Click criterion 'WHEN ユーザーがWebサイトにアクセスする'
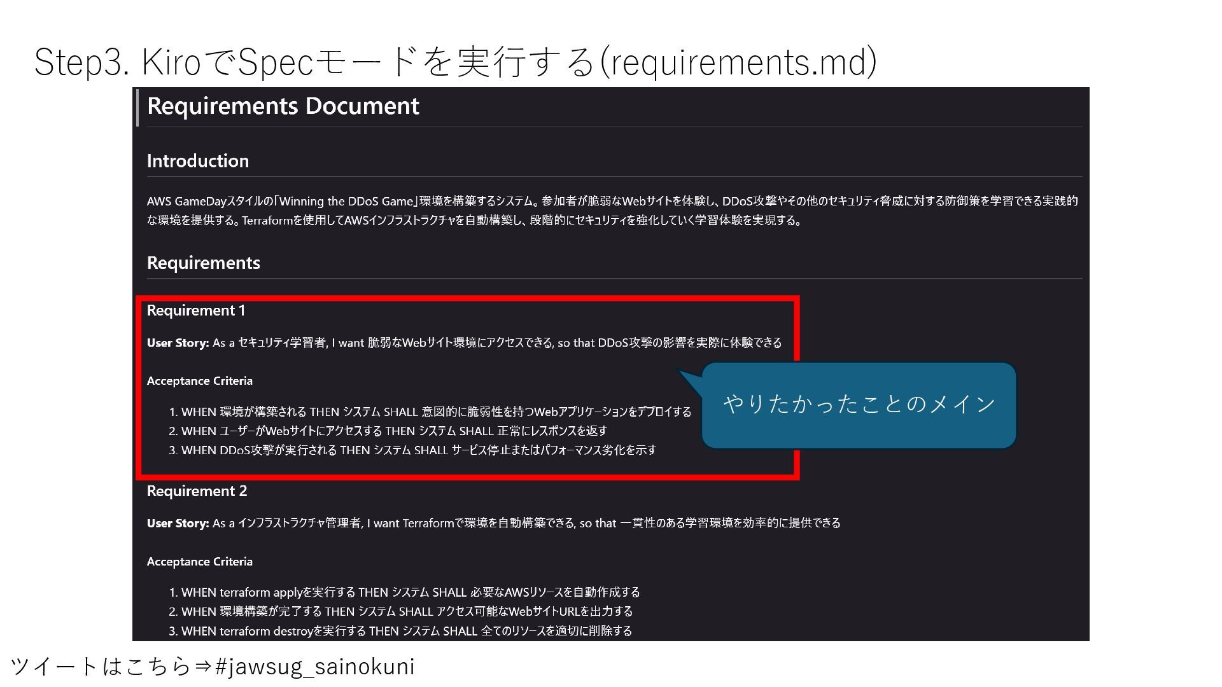 (x=388, y=431)
